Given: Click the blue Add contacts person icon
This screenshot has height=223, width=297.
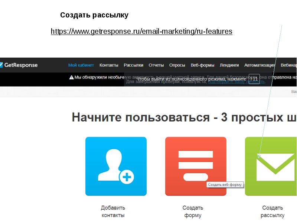Looking at the screenshot, I should [x=116, y=166].
